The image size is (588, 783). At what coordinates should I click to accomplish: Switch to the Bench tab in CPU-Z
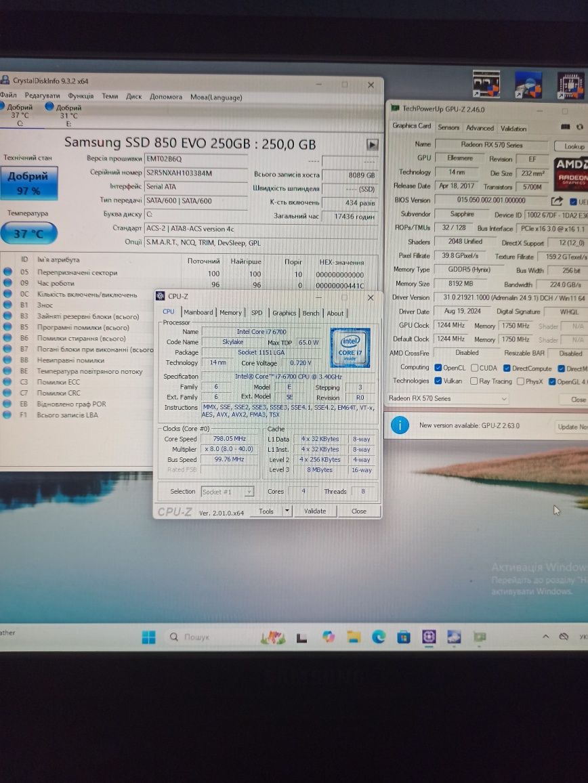(x=311, y=313)
